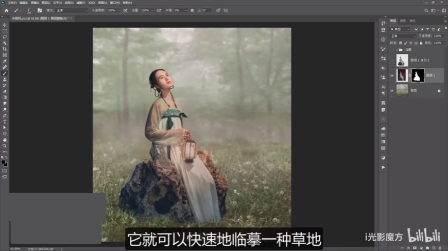Open the 文件 (File) menu
The image size is (448, 251).
pyautogui.click(x=12, y=3)
